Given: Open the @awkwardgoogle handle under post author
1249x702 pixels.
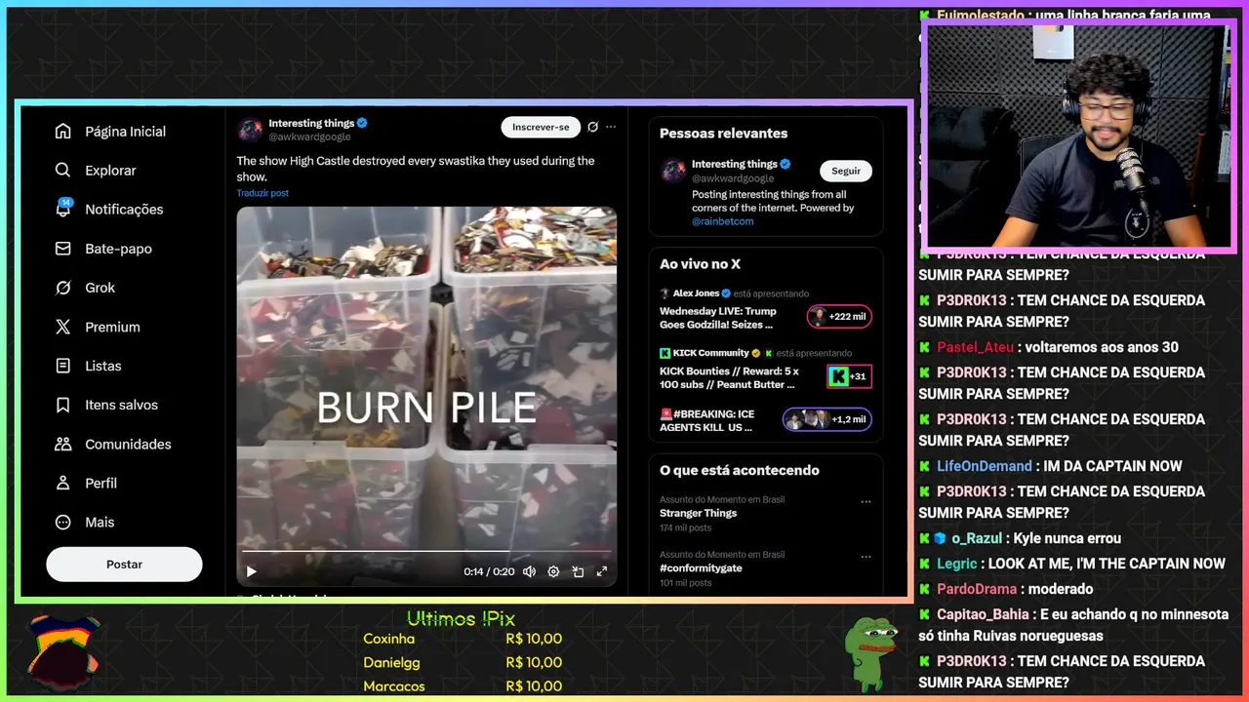Looking at the screenshot, I should [x=309, y=137].
